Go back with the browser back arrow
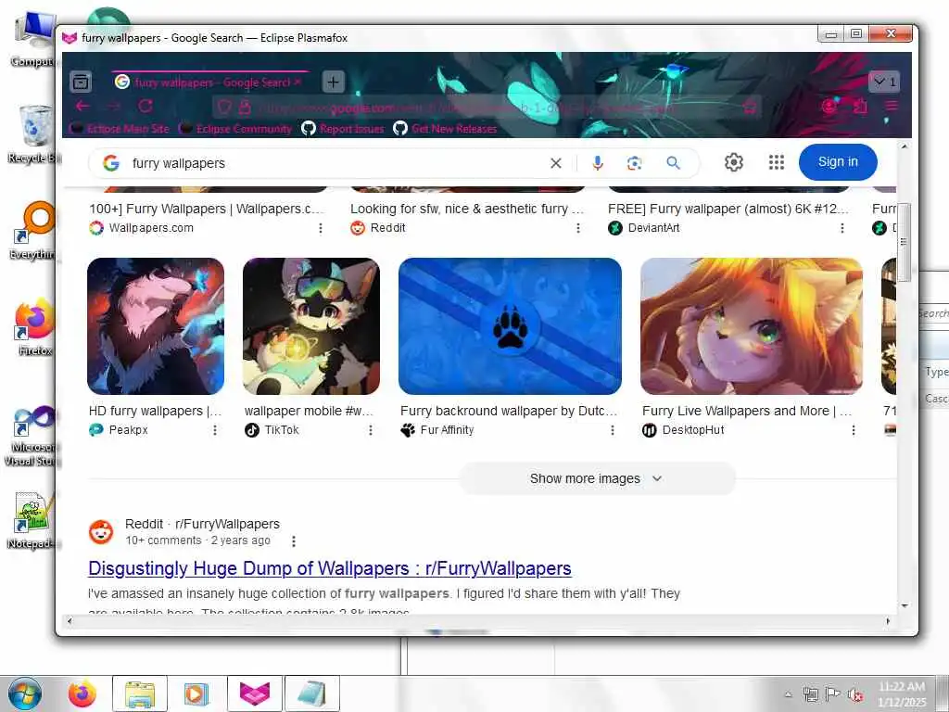This screenshot has height=712, width=949. [82, 107]
